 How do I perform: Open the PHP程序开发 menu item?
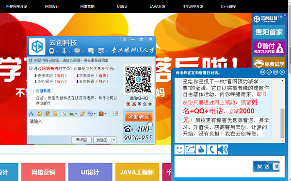click(16, 6)
